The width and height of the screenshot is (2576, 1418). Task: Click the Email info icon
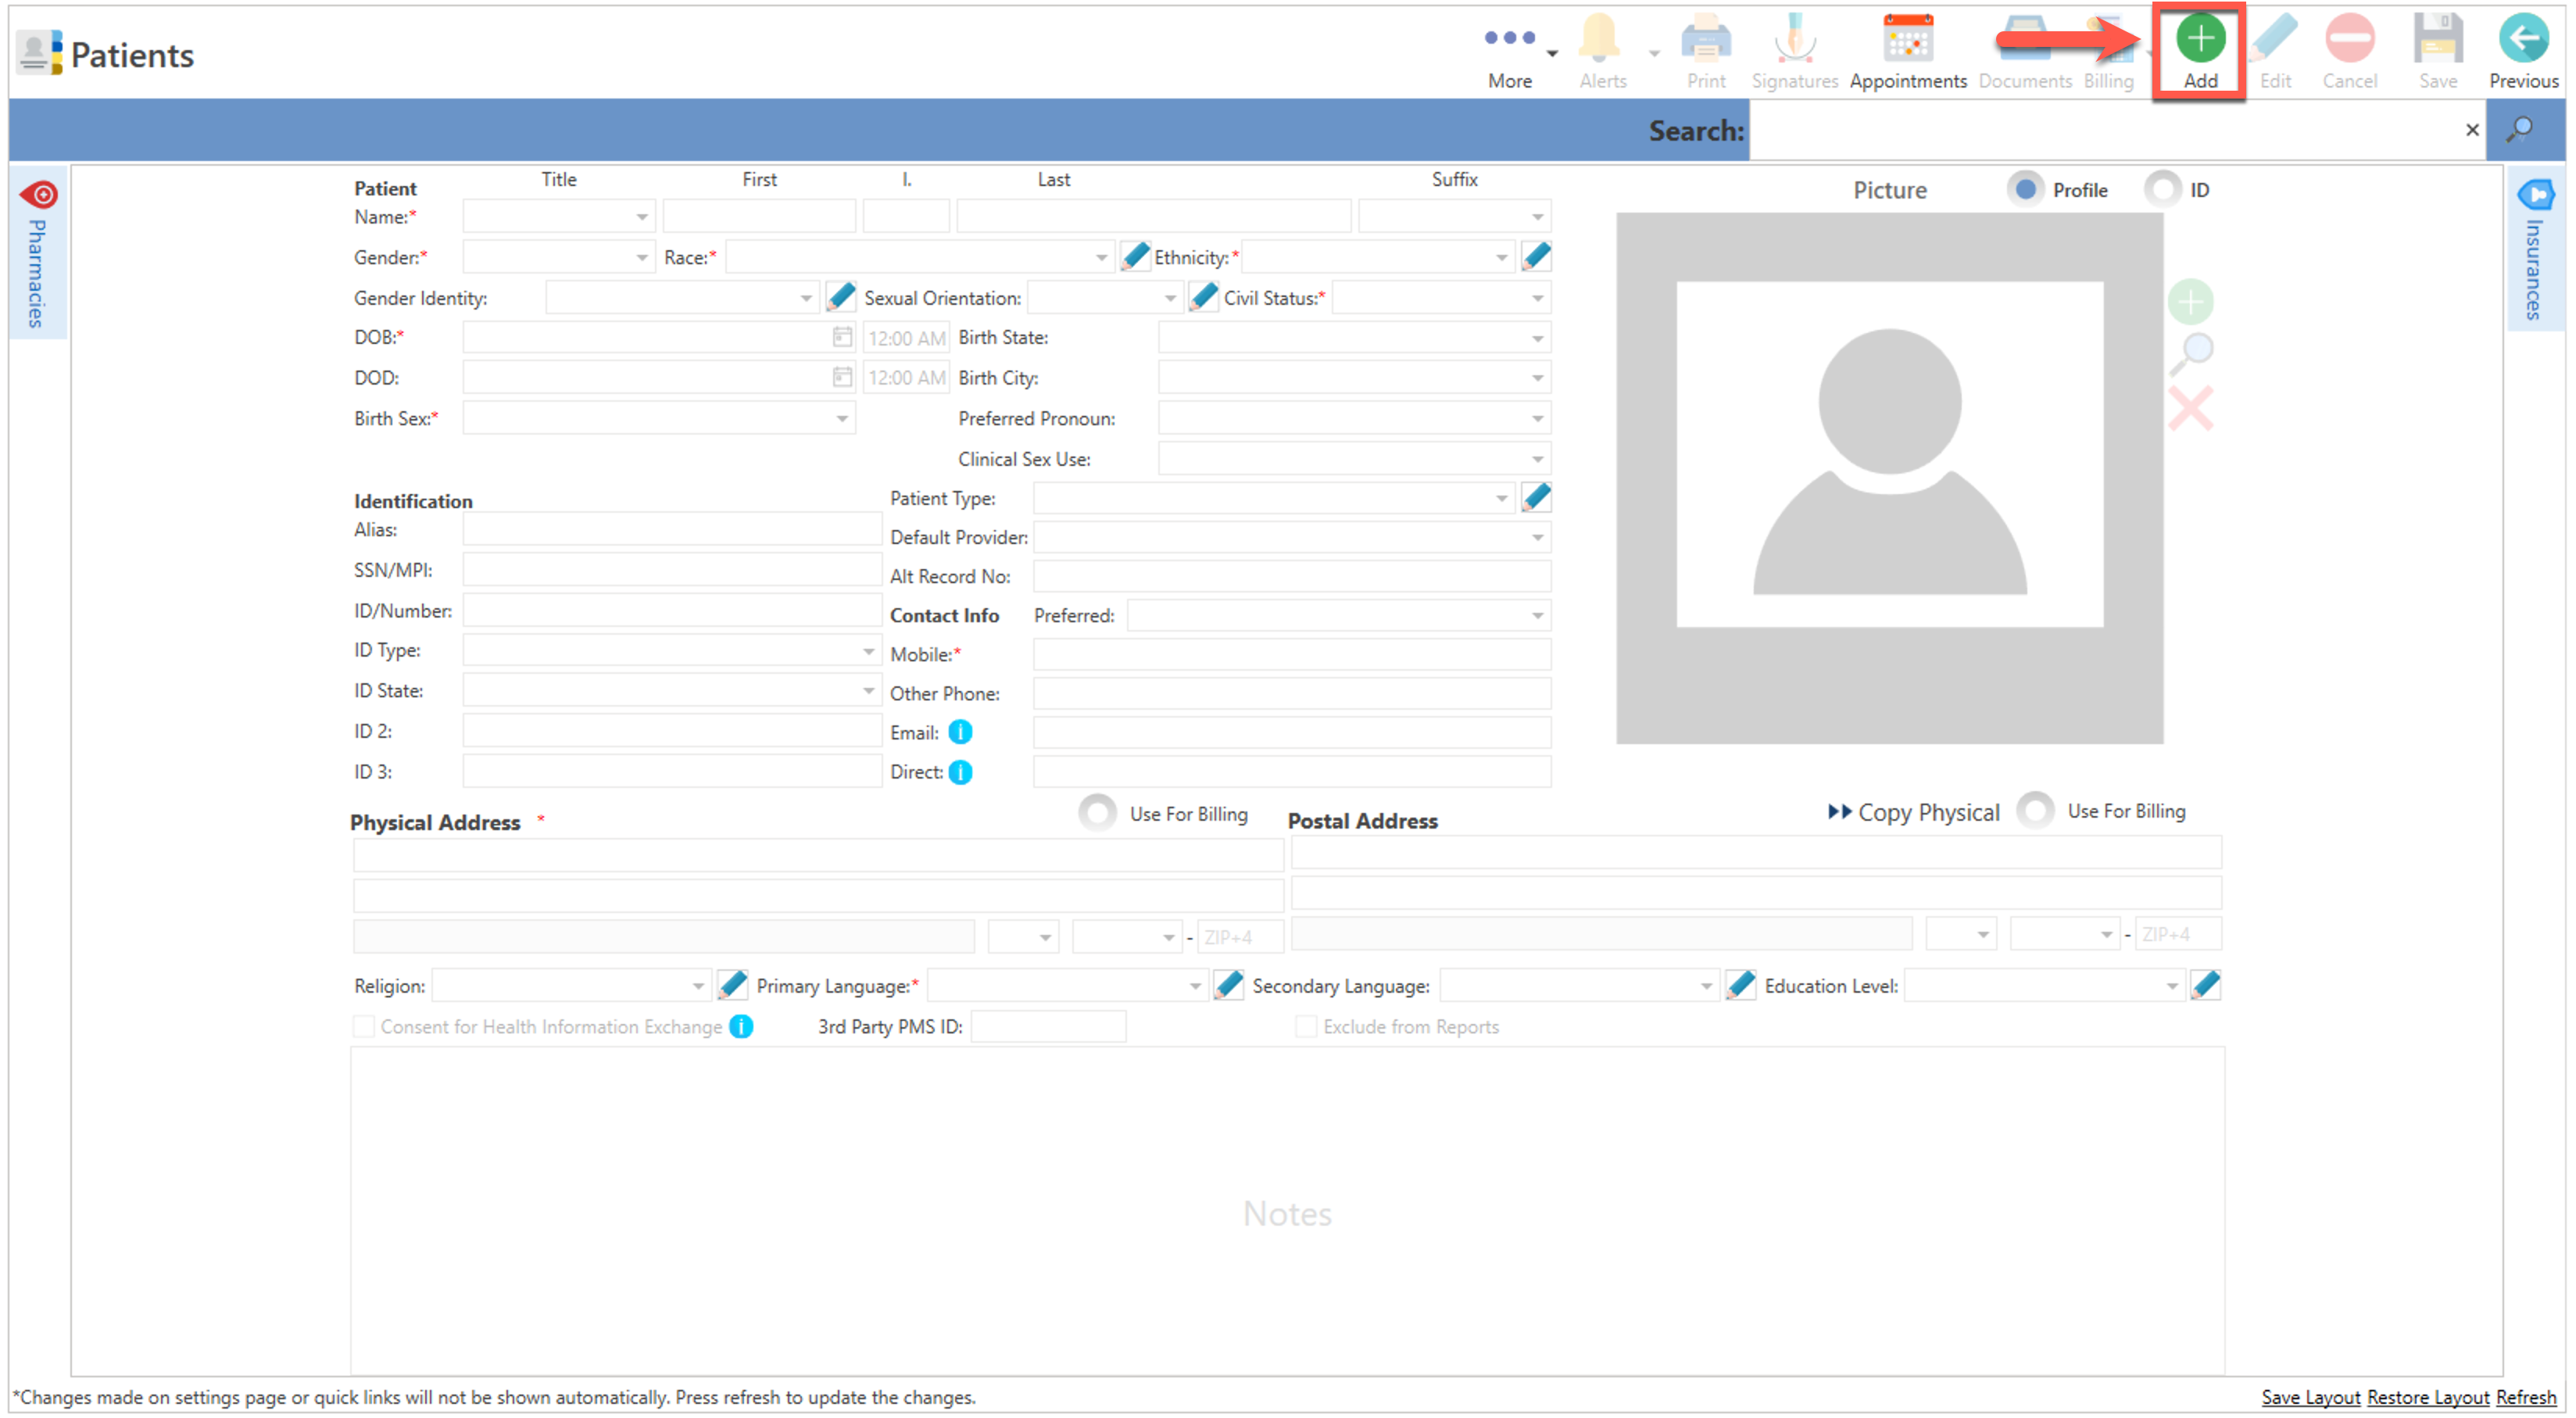[960, 733]
